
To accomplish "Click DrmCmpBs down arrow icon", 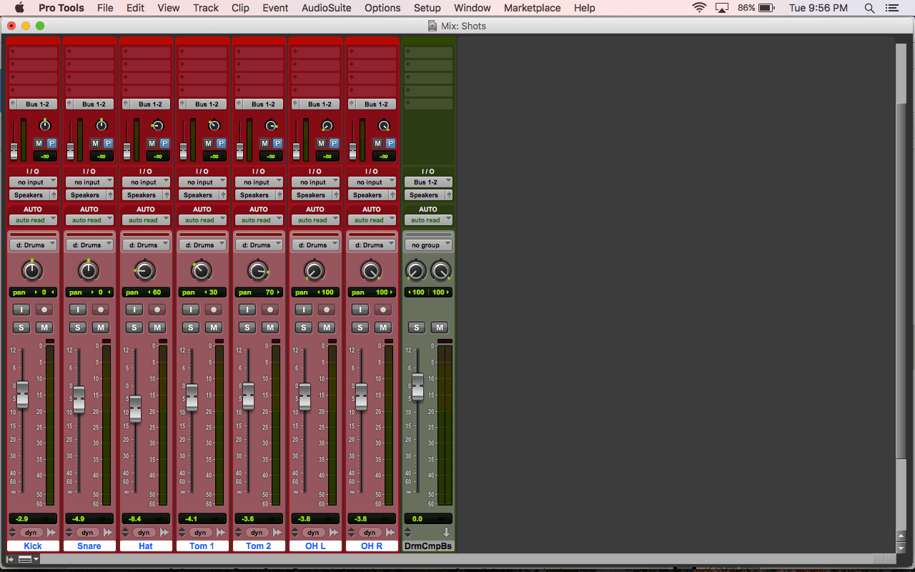I will (x=446, y=533).
